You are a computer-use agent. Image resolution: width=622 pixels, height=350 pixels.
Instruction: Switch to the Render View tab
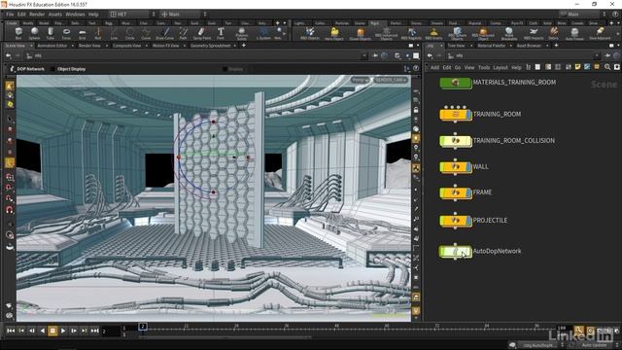point(89,46)
